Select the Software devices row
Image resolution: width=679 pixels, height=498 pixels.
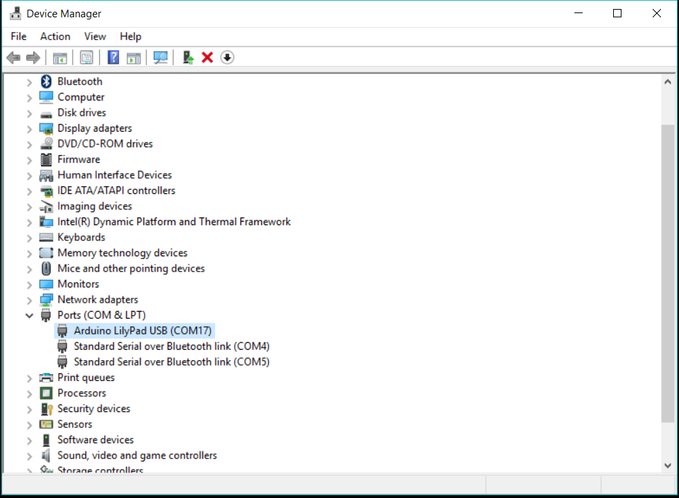[96, 440]
